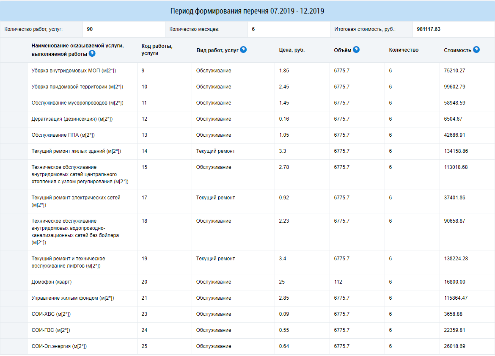Click the period header 'Период формирования перечня 07.2019 - 12.2019'

247,11
